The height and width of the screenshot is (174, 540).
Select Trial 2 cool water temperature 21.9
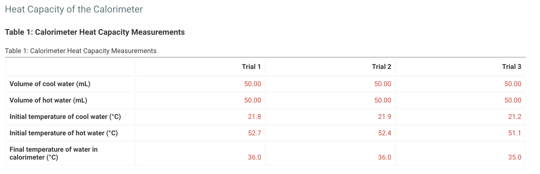(385, 117)
